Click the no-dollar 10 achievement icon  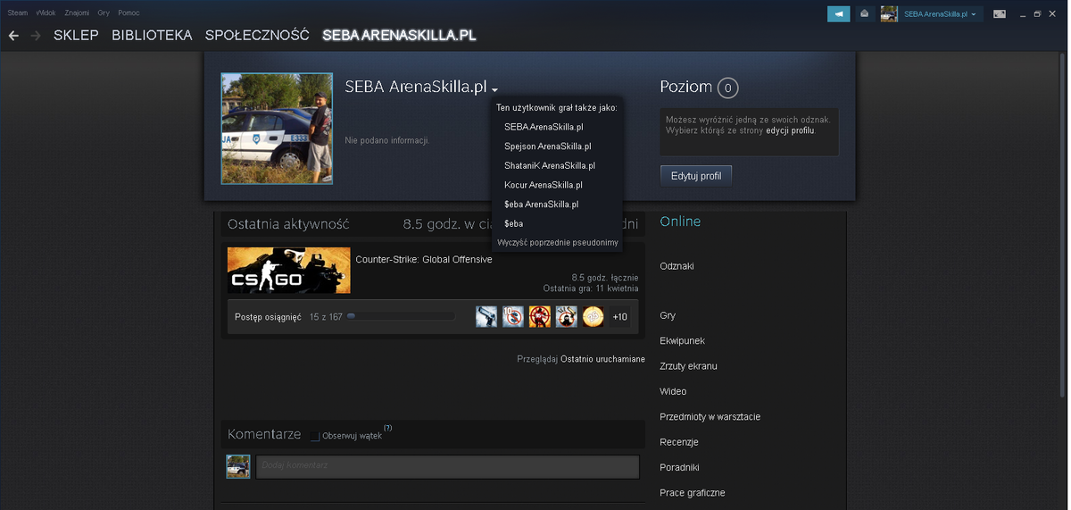pos(513,316)
